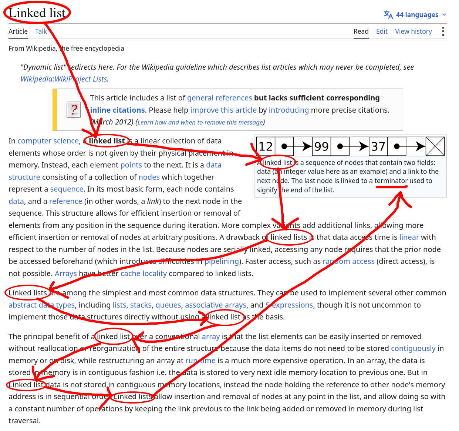The width and height of the screenshot is (459, 431).
Task: Click the queues link
Action: pos(168,305)
